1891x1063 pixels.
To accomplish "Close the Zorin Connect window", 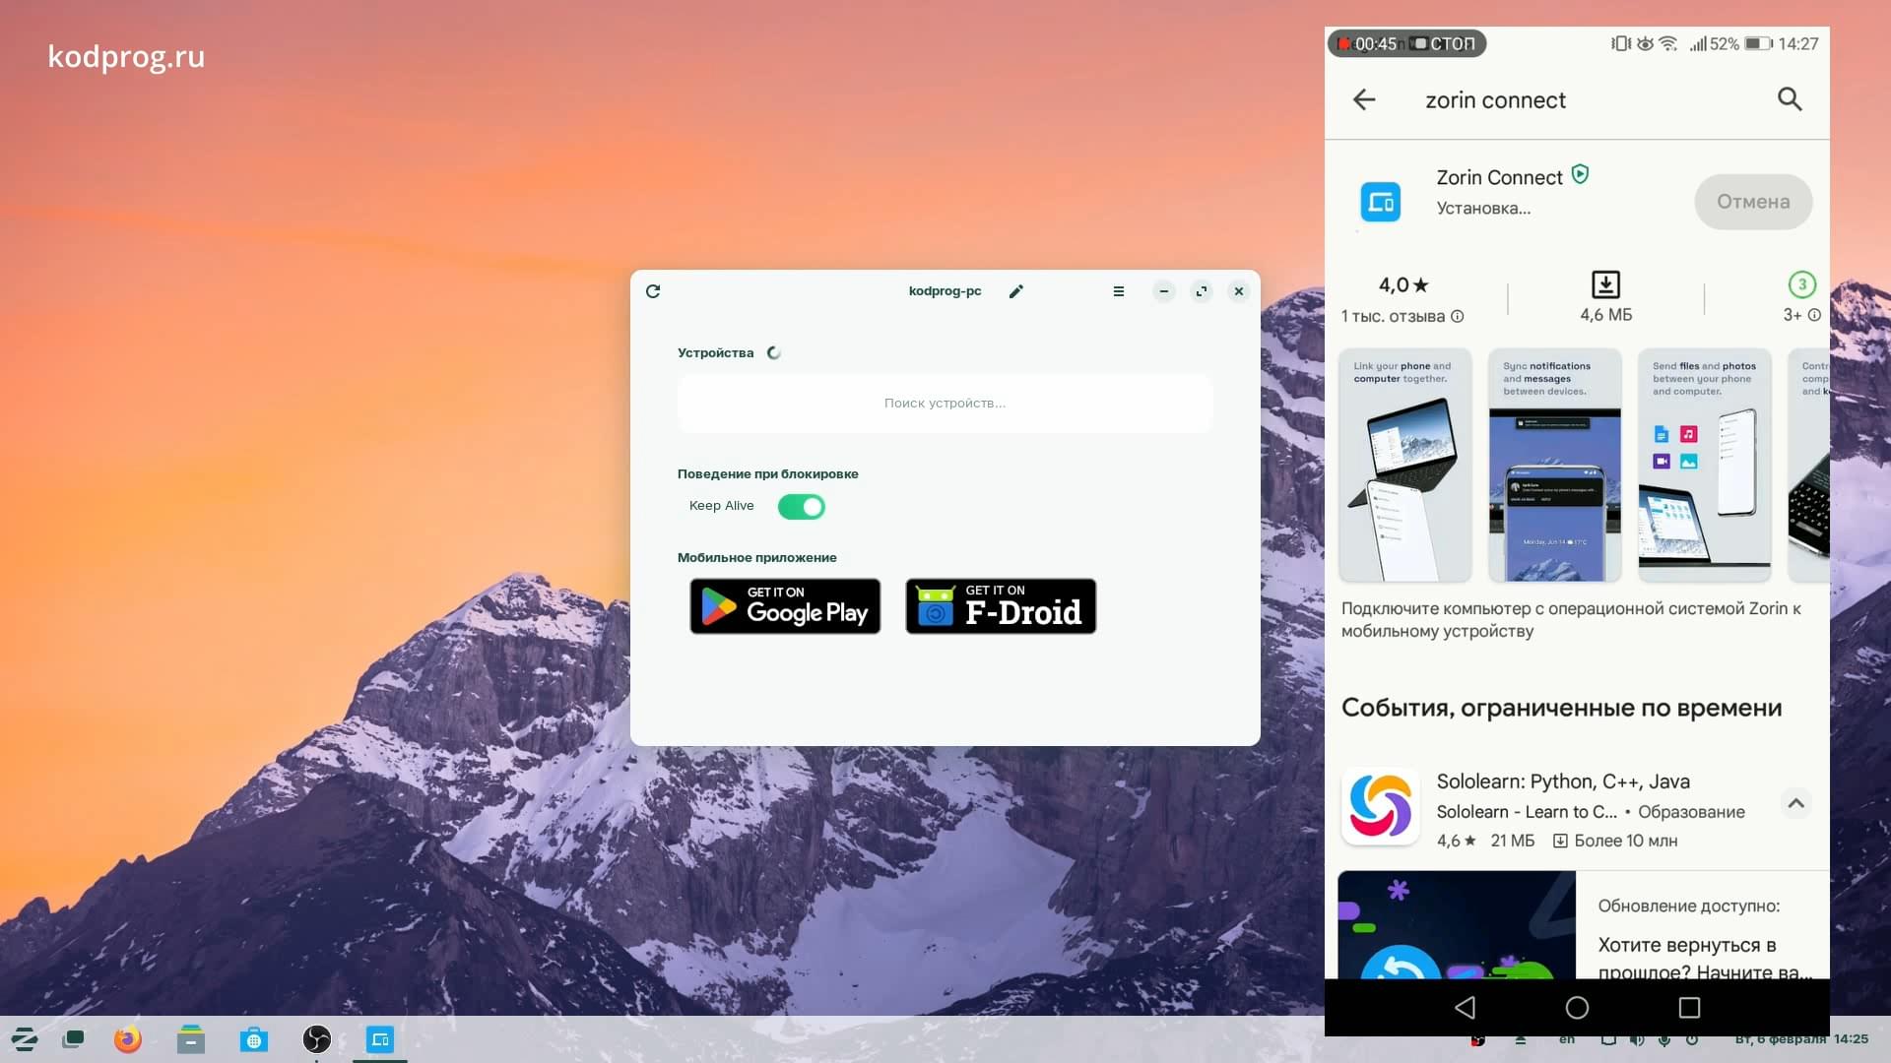I will click(x=1239, y=291).
